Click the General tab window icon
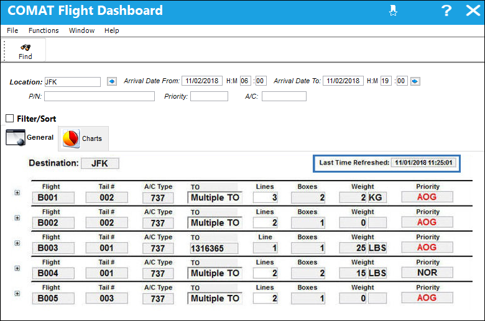Image resolution: width=485 pixels, height=321 pixels. (x=15, y=137)
